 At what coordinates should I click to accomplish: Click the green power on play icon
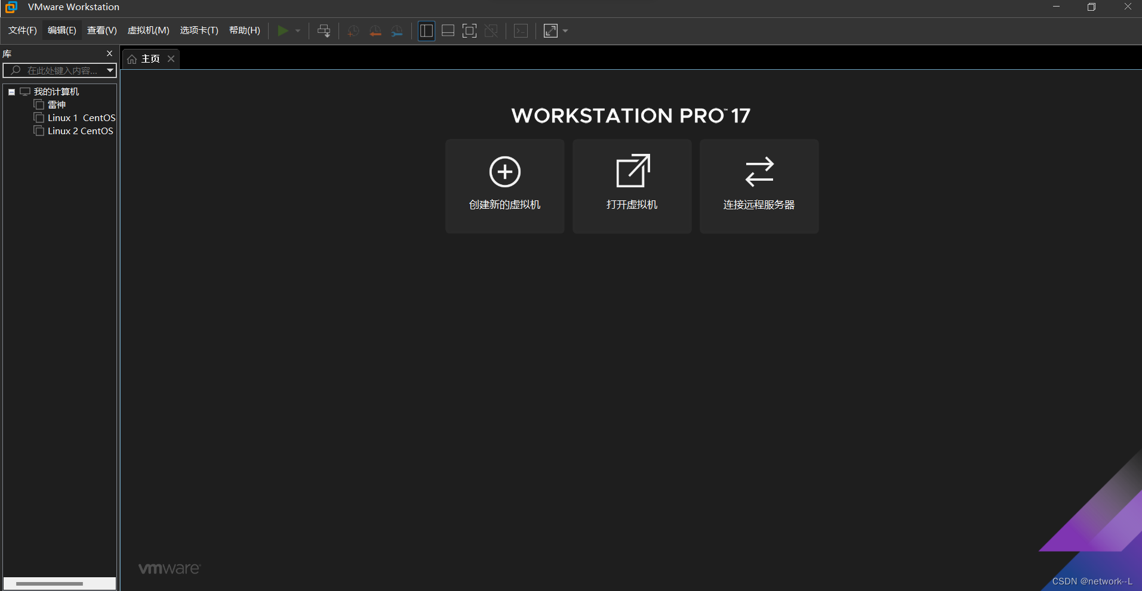point(283,30)
